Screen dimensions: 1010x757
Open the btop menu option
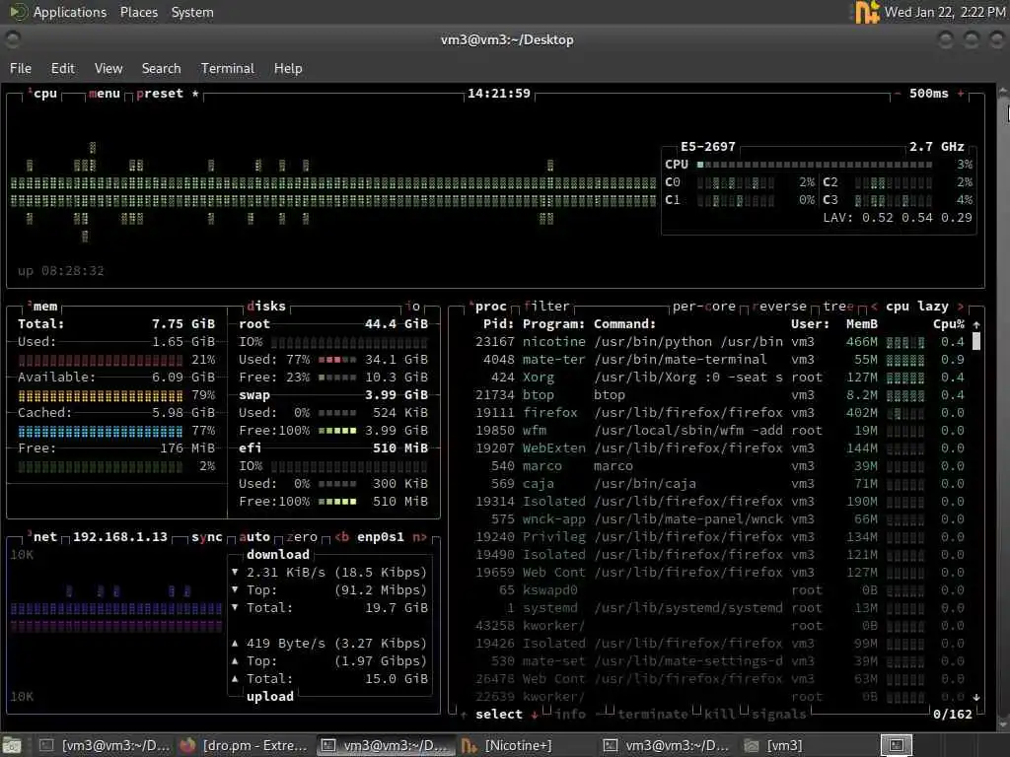click(105, 94)
